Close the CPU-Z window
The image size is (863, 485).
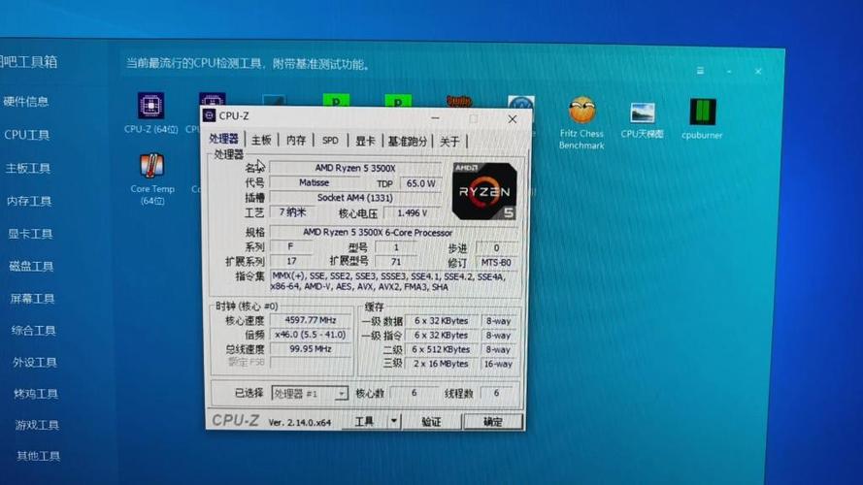pyautogui.click(x=512, y=118)
